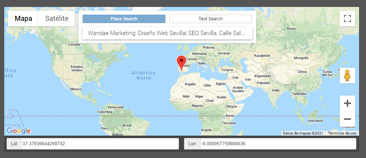Click the Venezuela label on map

point(116,107)
